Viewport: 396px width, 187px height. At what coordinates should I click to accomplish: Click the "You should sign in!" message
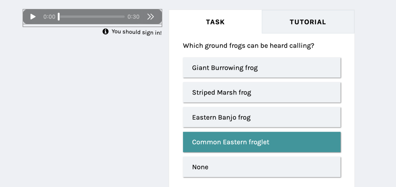[x=136, y=32]
